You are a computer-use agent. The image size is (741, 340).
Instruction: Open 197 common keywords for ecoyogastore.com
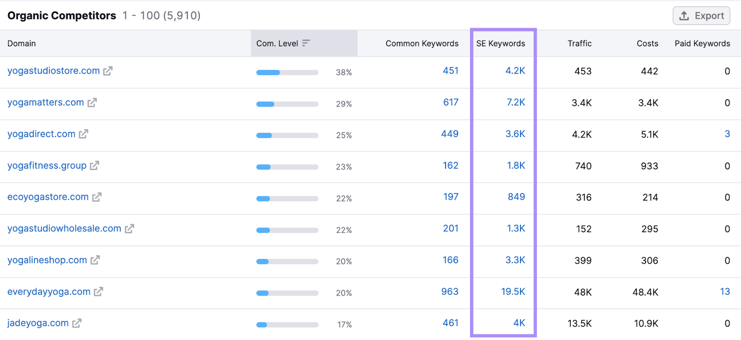tap(451, 197)
